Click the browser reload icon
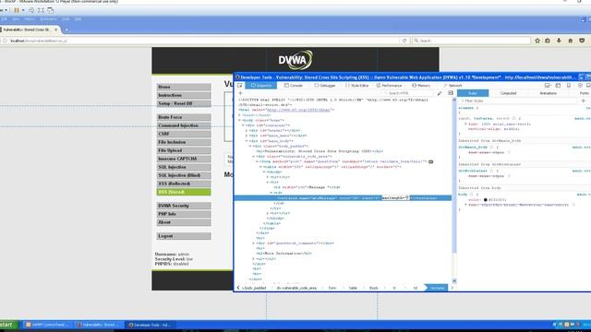This screenshot has width=591, height=332. coord(404,41)
